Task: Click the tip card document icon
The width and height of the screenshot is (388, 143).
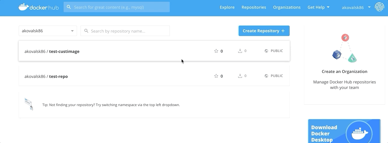Action: (x=29, y=104)
